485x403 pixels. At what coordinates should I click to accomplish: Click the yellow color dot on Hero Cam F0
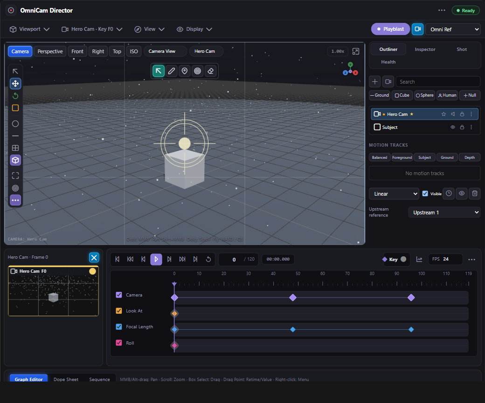point(92,271)
